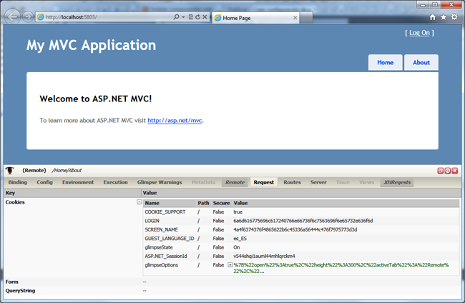Go to the About page menu button
Viewport: 465px width, 303px height.
tap(421, 63)
